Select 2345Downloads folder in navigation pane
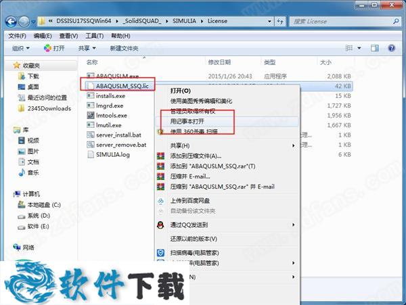 click(x=49, y=108)
